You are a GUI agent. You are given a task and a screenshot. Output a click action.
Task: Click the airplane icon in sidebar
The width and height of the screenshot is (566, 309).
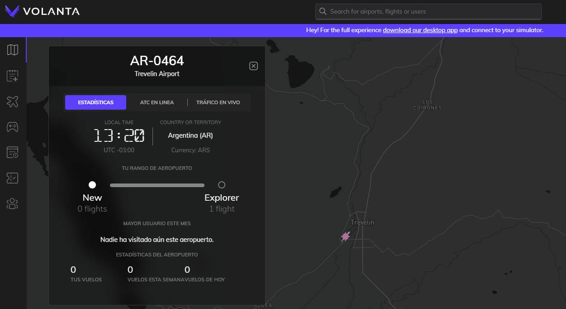(x=13, y=101)
